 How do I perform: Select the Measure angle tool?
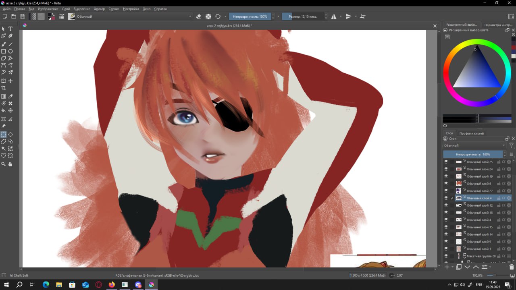pos(10,119)
